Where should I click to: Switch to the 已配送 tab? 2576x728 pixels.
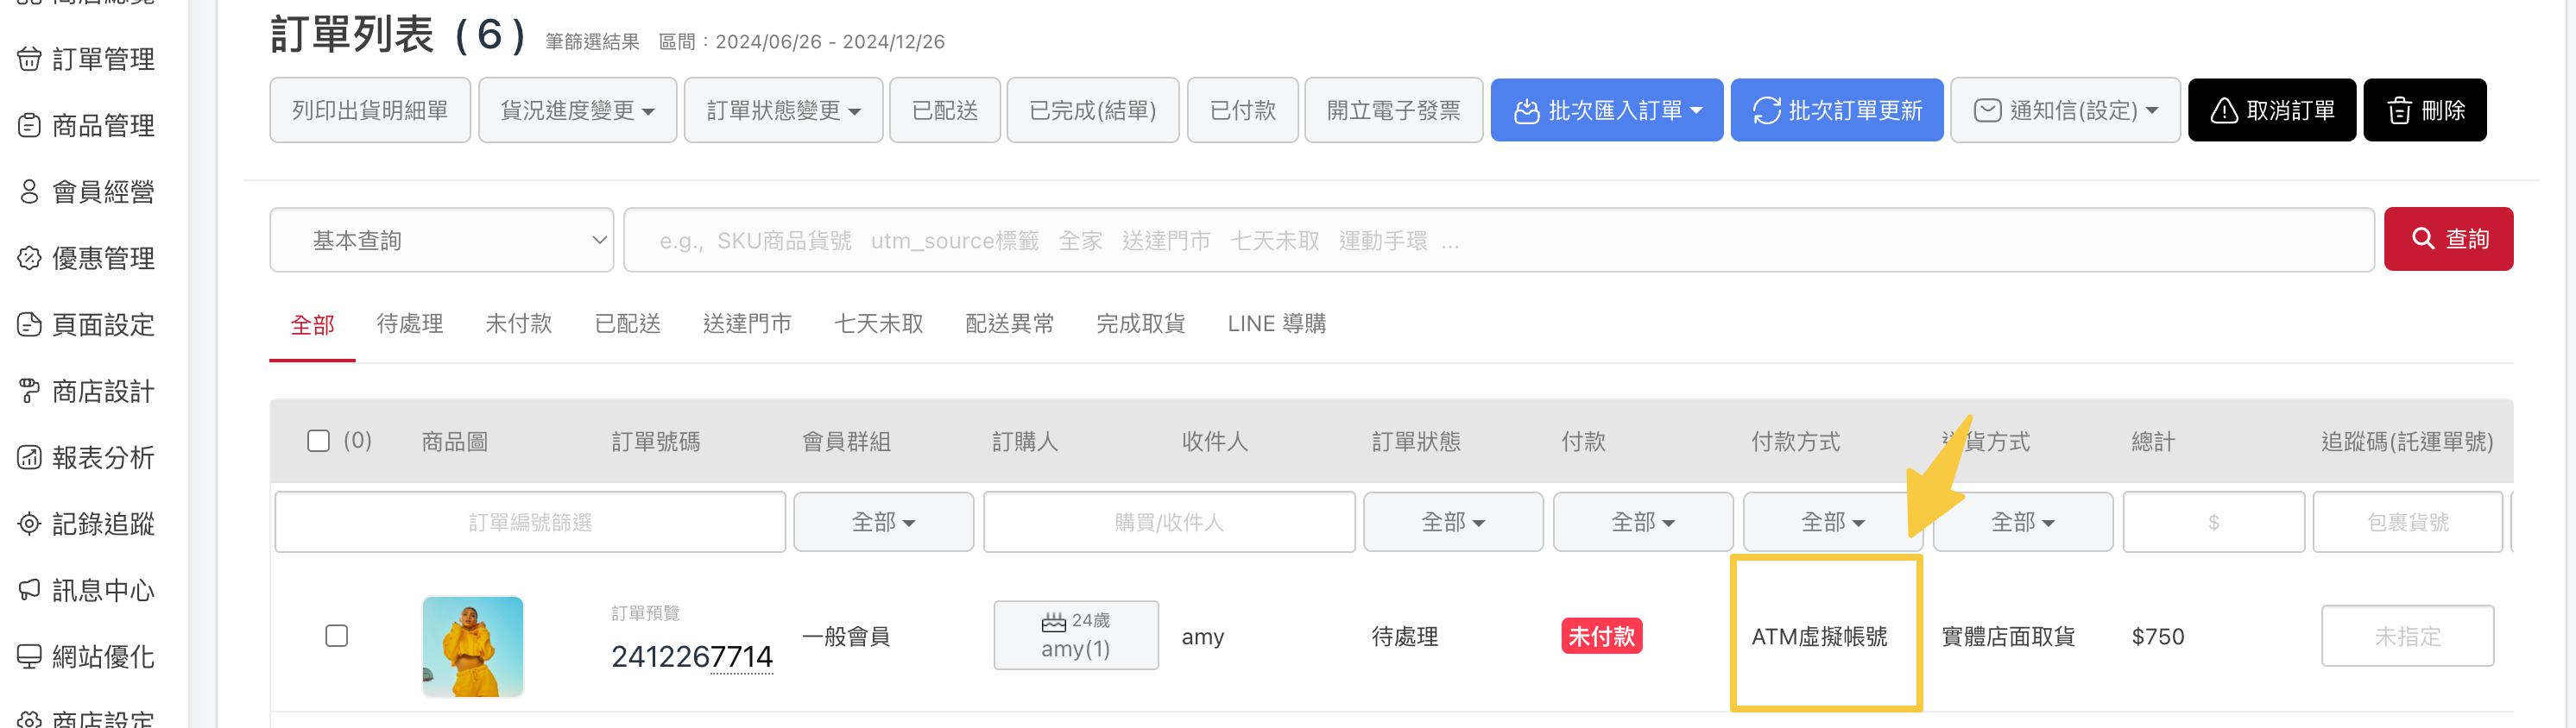(x=627, y=323)
